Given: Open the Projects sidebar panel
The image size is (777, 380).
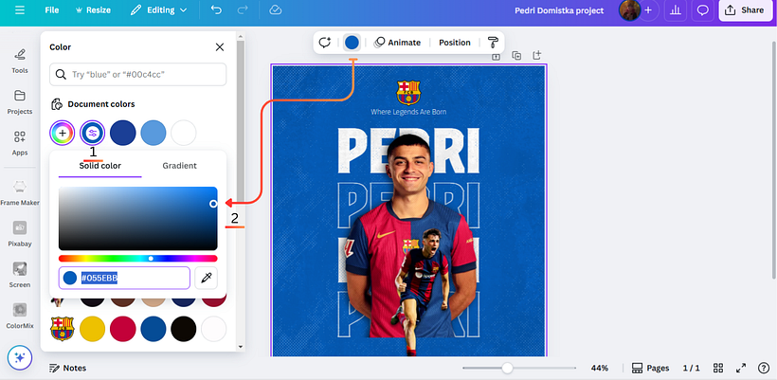Looking at the screenshot, I should pyautogui.click(x=20, y=102).
